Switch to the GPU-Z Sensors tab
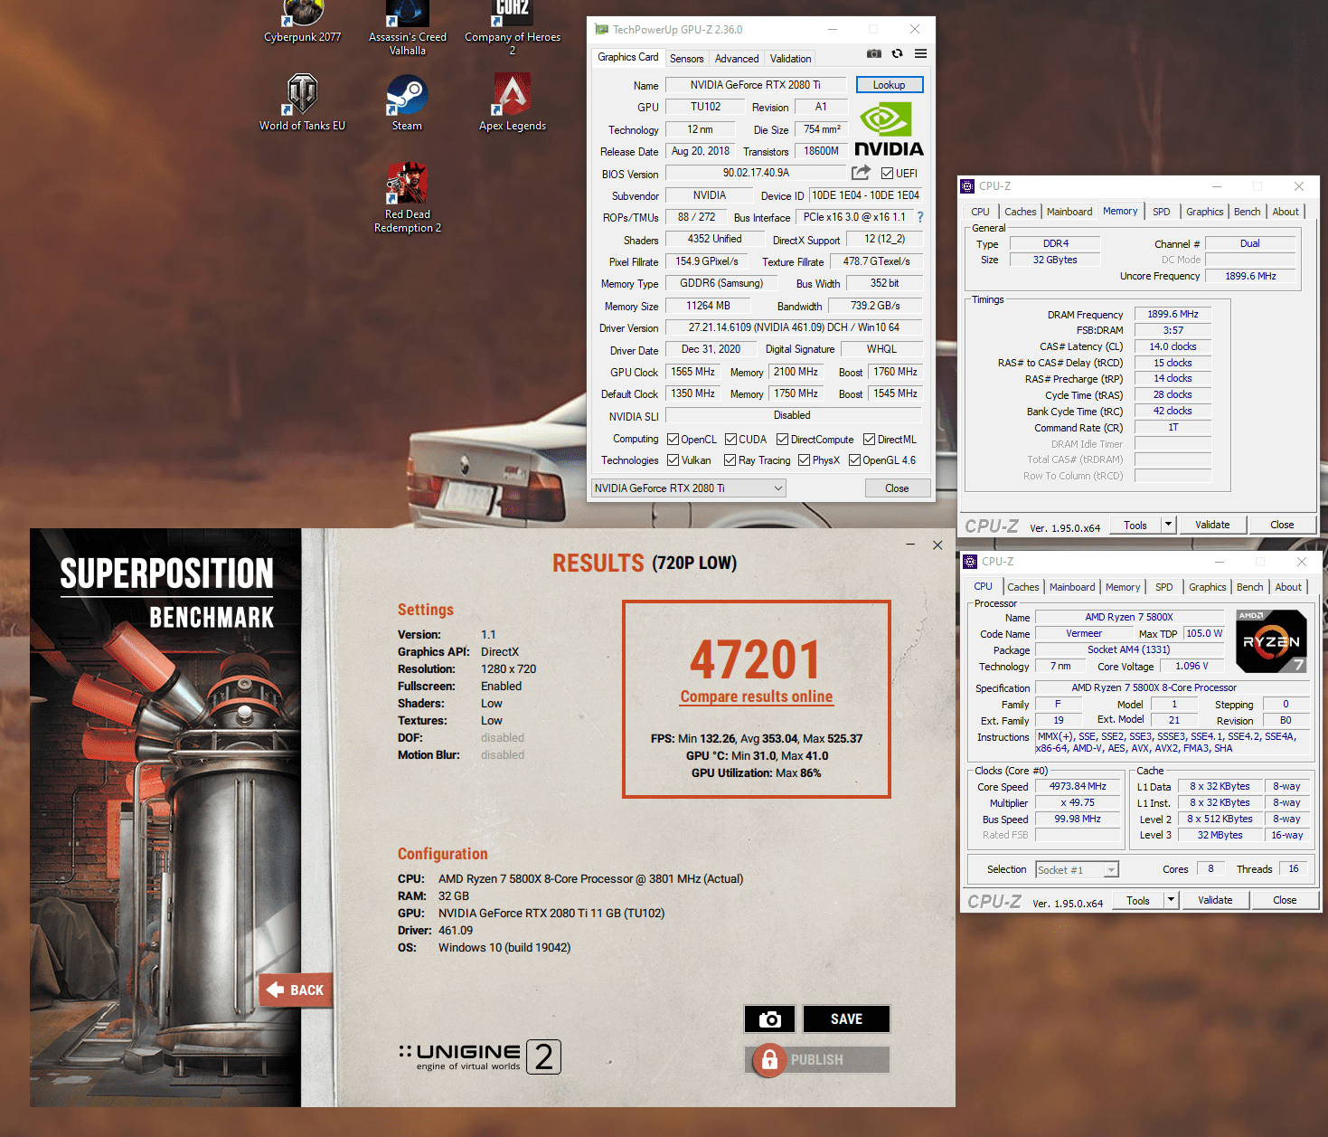Viewport: 1328px width, 1137px height. 686,59
